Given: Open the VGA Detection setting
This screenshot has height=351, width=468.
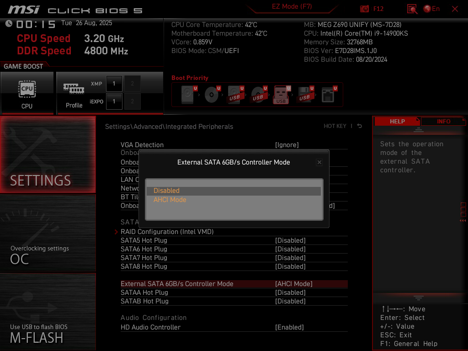Looking at the screenshot, I should (x=234, y=145).
